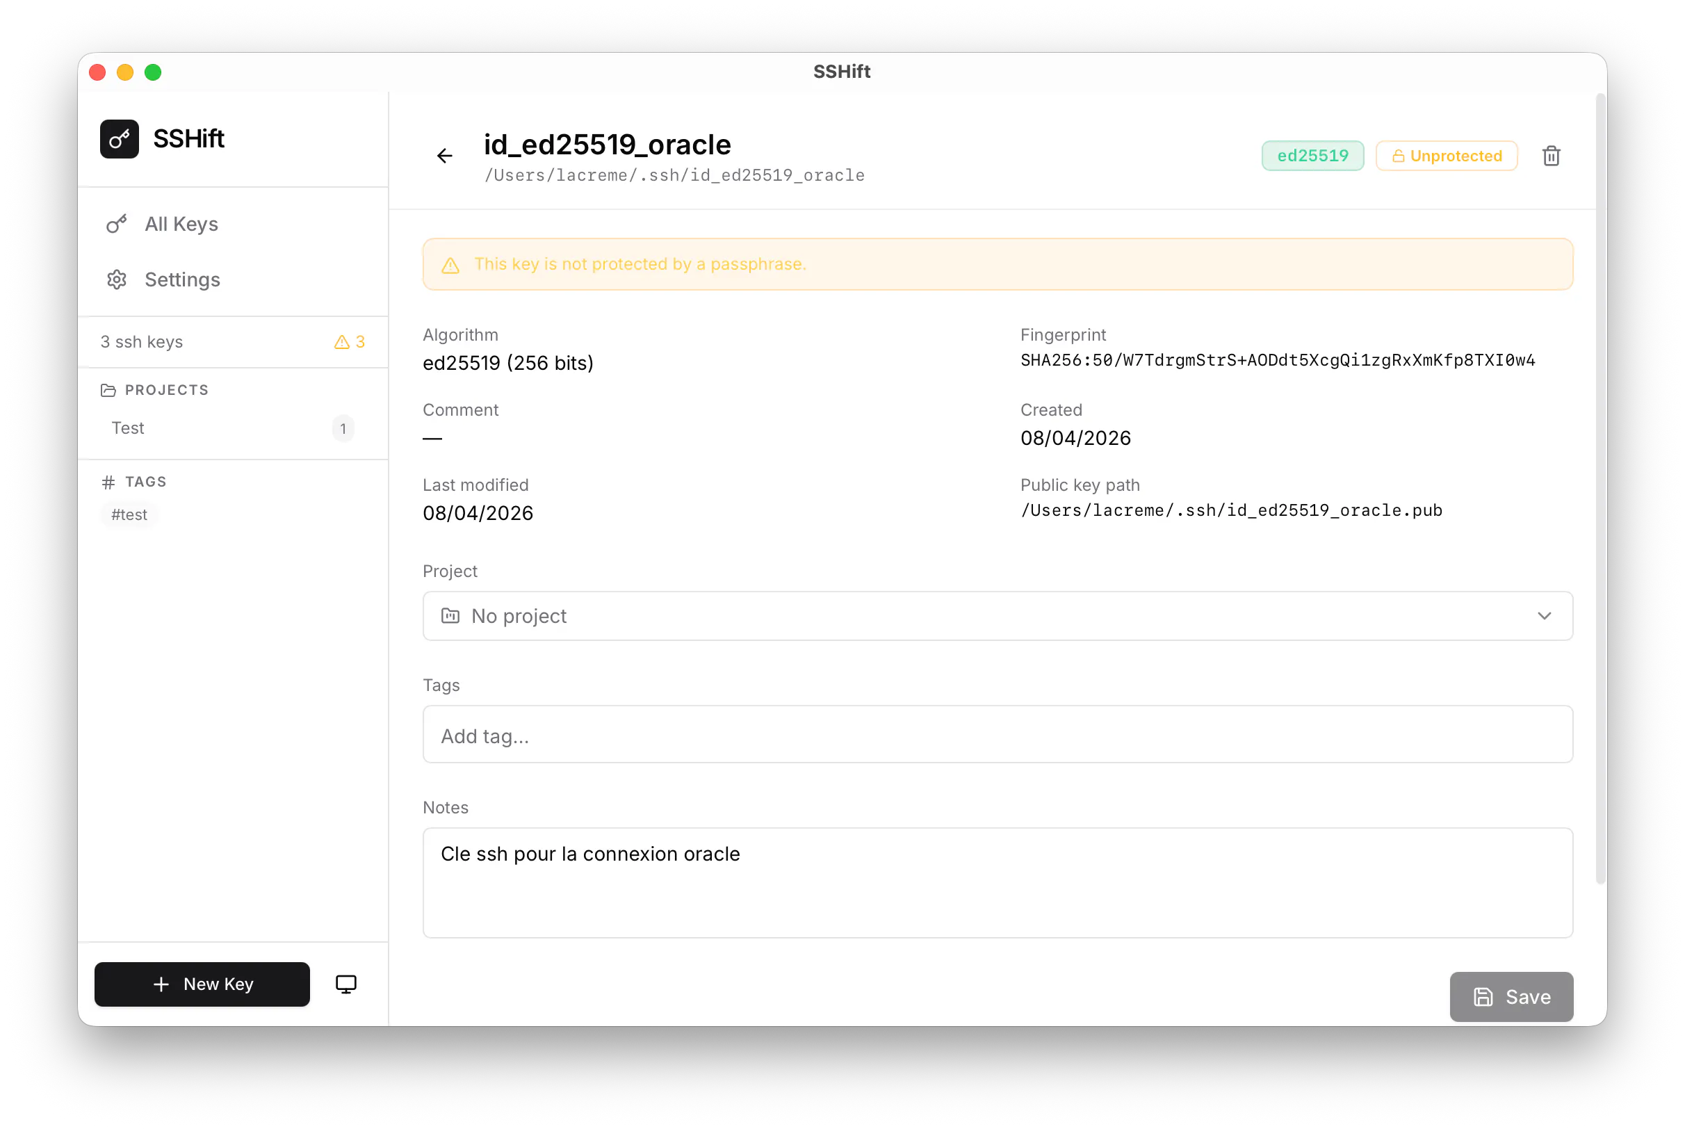Click the passphrase warning message text
1685x1129 pixels.
pyautogui.click(x=641, y=264)
